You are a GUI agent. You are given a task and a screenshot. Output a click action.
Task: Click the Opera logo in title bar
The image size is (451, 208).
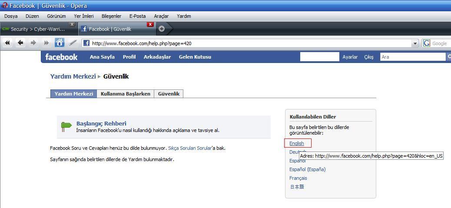pos(5,6)
